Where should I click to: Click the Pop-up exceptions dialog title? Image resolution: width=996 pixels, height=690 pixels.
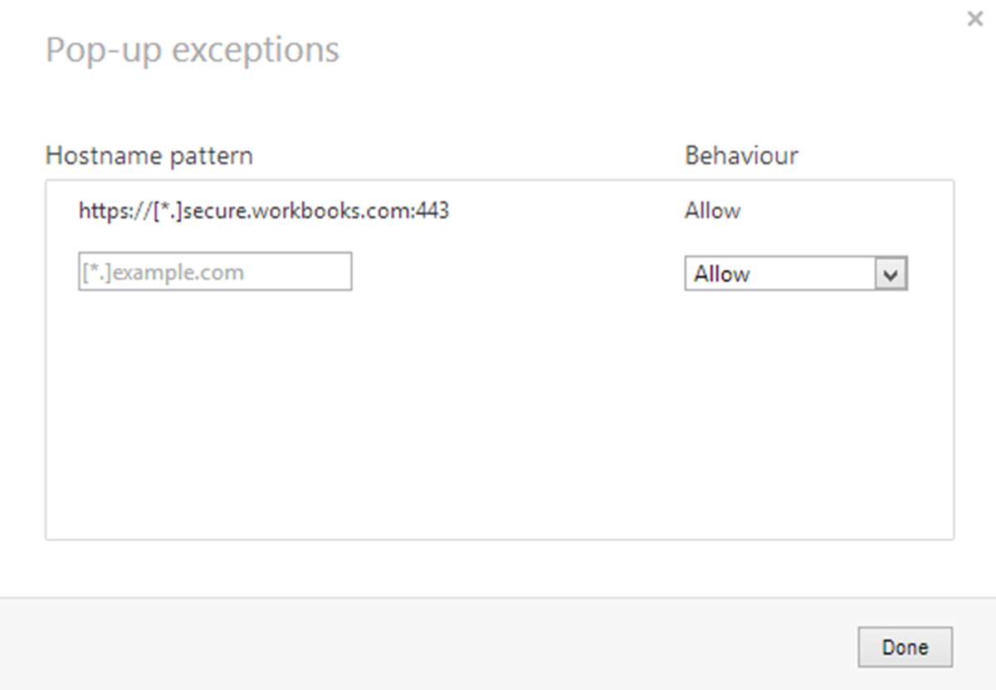(192, 50)
